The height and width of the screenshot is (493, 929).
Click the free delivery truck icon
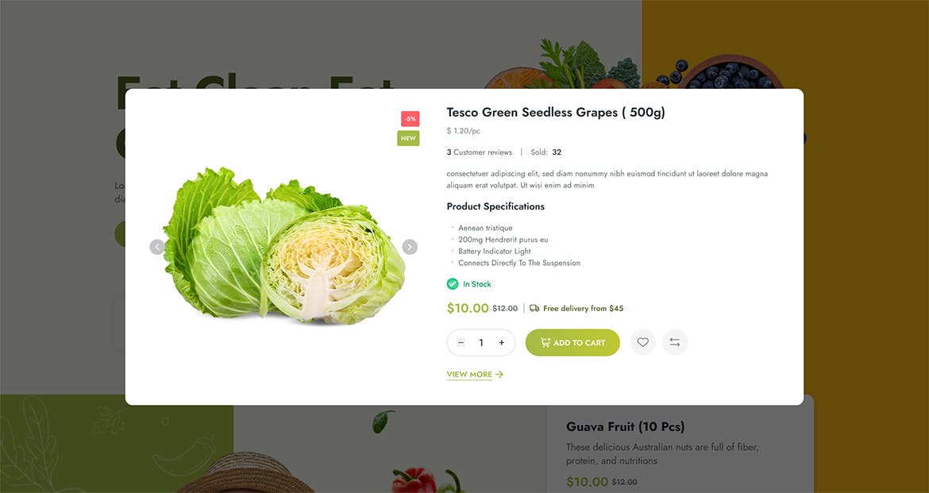pos(534,308)
